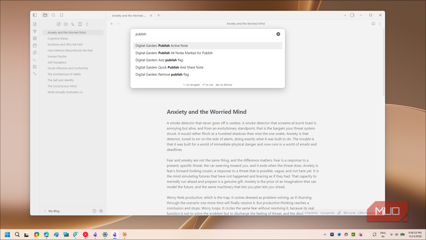Open The Unconscious Mind note
Viewport: 426px width, 240px height.
click(73, 86)
